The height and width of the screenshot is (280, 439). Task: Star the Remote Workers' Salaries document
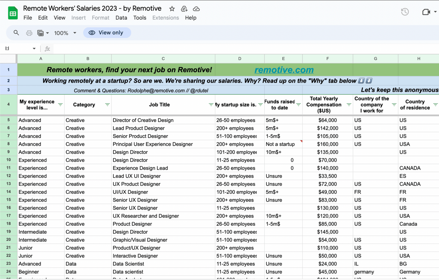(x=172, y=9)
